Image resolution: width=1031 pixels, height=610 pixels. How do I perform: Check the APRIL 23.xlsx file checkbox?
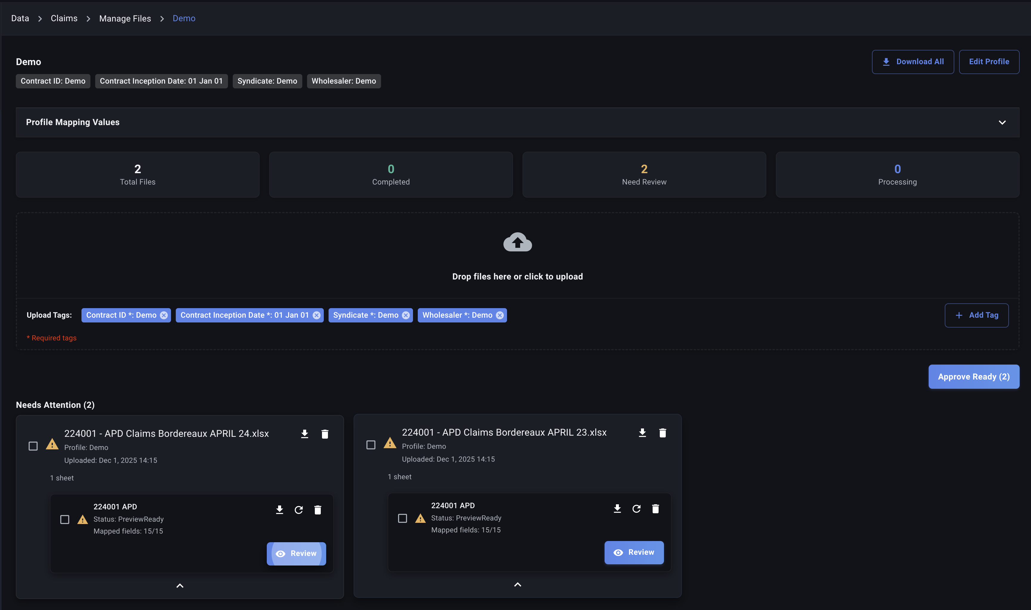point(371,445)
